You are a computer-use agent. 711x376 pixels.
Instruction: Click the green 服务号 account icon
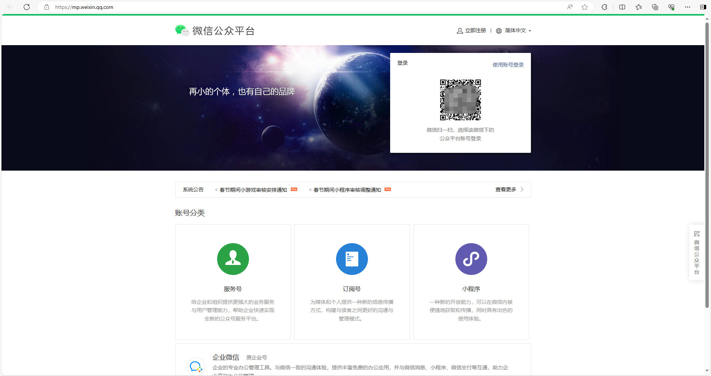click(x=233, y=259)
